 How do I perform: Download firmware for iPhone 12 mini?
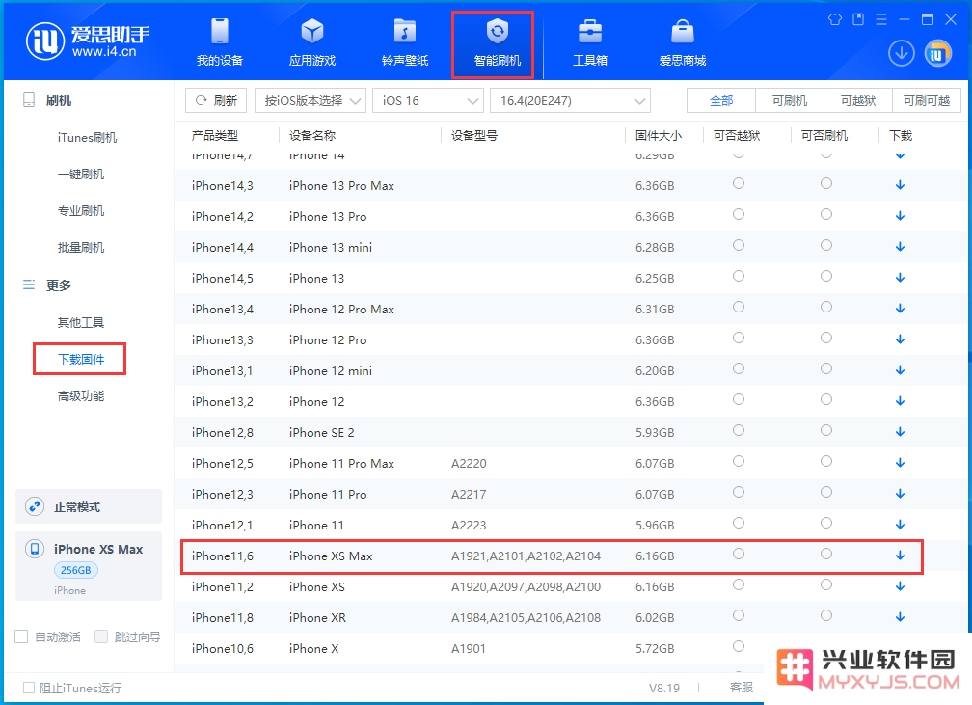(x=900, y=370)
